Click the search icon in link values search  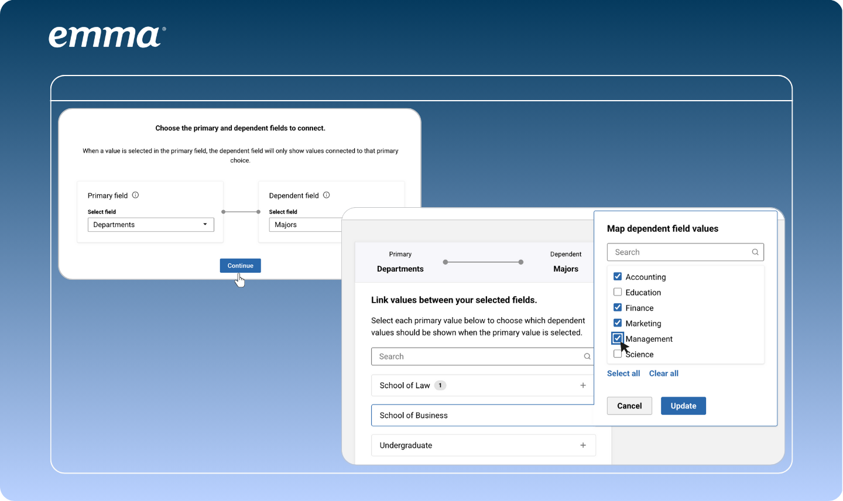coord(587,356)
